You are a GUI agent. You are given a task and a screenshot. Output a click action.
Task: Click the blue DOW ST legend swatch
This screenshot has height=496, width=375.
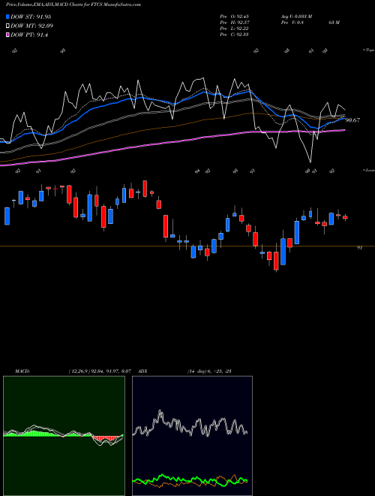[7, 17]
